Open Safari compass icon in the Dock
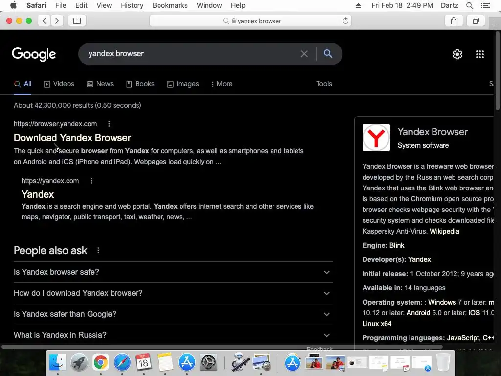The image size is (501, 376). coord(122,363)
